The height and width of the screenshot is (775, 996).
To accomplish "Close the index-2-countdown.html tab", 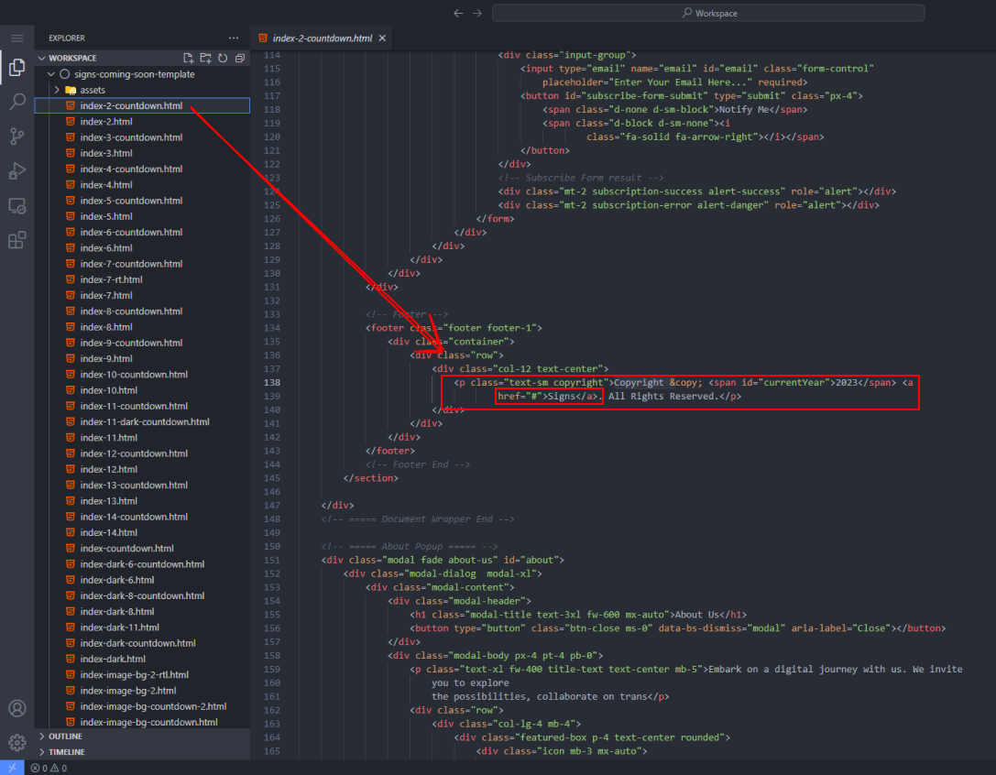I will tap(382, 38).
